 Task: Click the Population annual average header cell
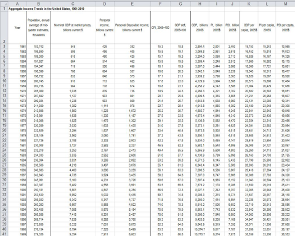pyautogui.click(x=39, y=28)
